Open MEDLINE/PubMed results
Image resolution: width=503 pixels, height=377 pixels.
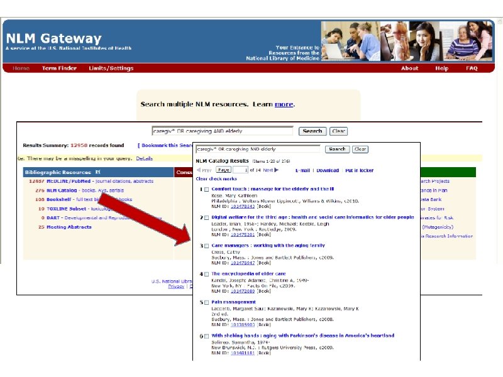(x=69, y=181)
